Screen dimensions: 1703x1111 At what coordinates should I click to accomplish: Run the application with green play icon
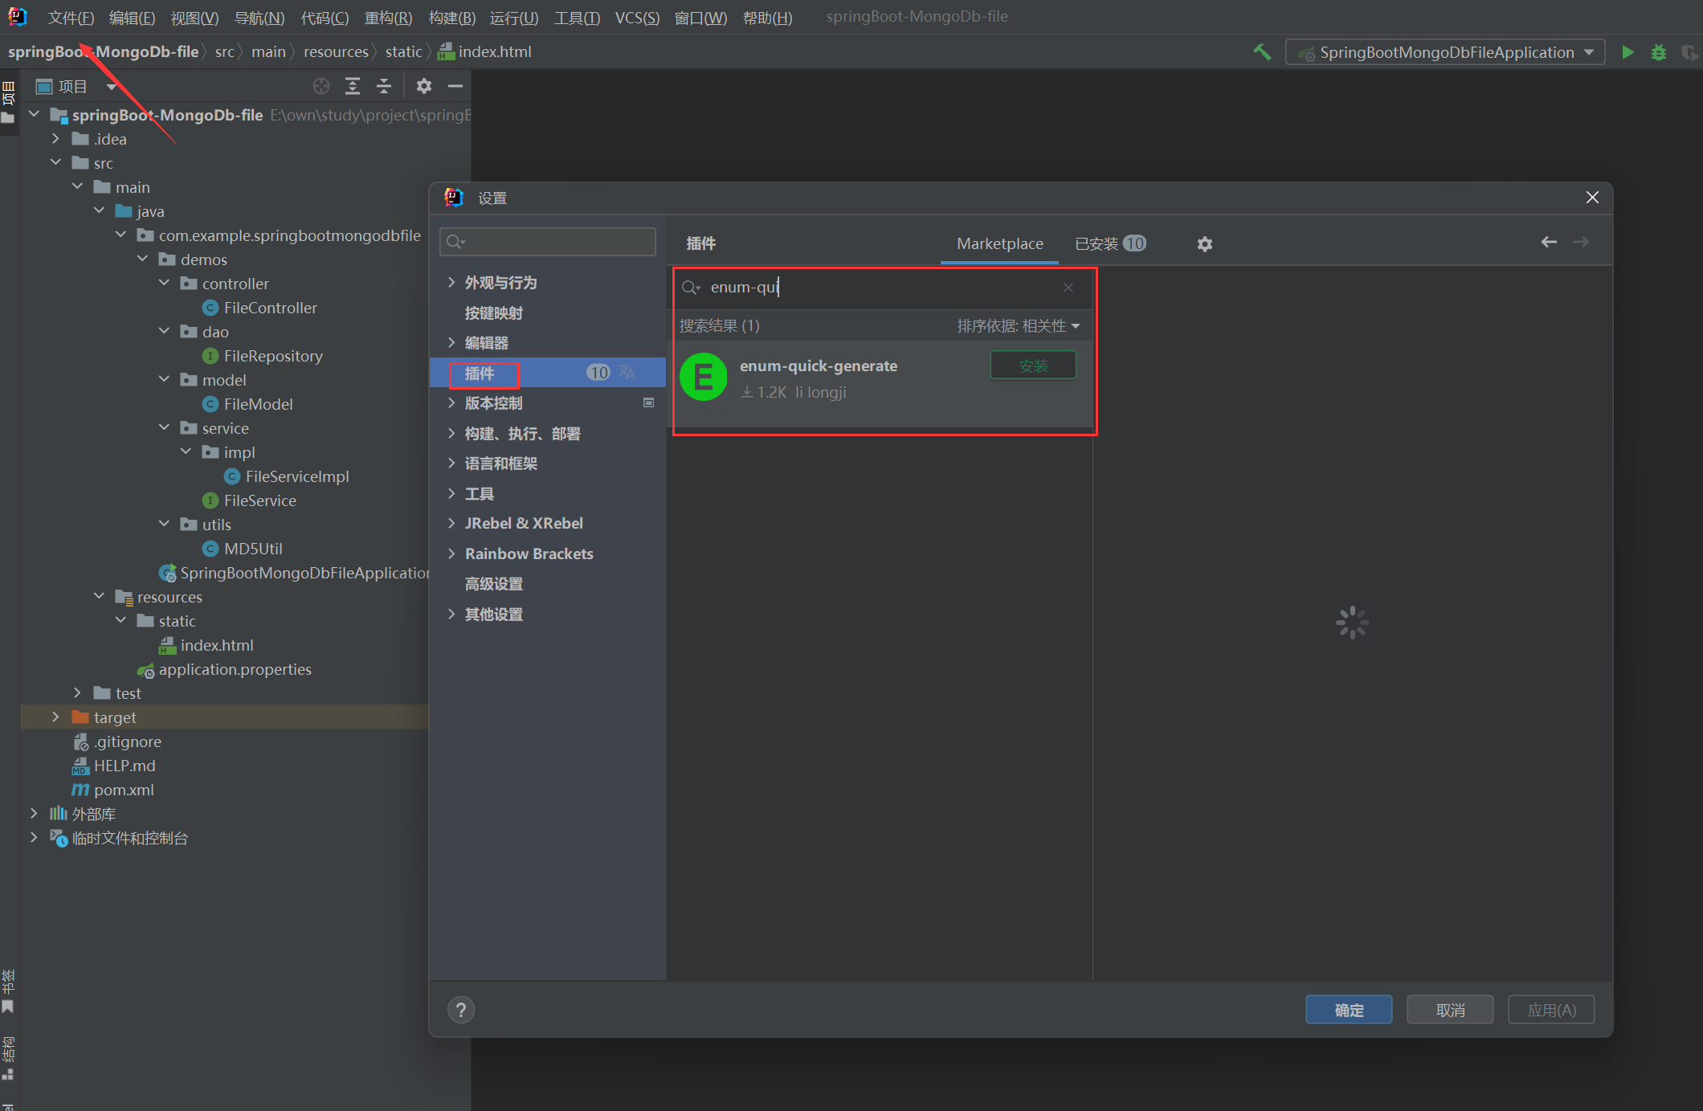click(1627, 52)
